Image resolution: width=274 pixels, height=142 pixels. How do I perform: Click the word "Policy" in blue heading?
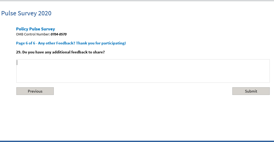[22, 29]
